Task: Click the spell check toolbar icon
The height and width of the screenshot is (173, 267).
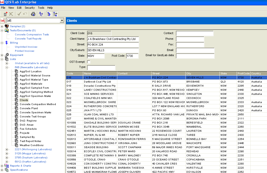Action: click(41, 14)
